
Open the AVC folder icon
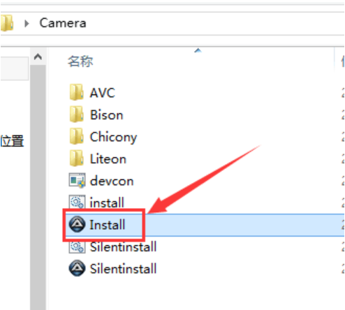(76, 92)
